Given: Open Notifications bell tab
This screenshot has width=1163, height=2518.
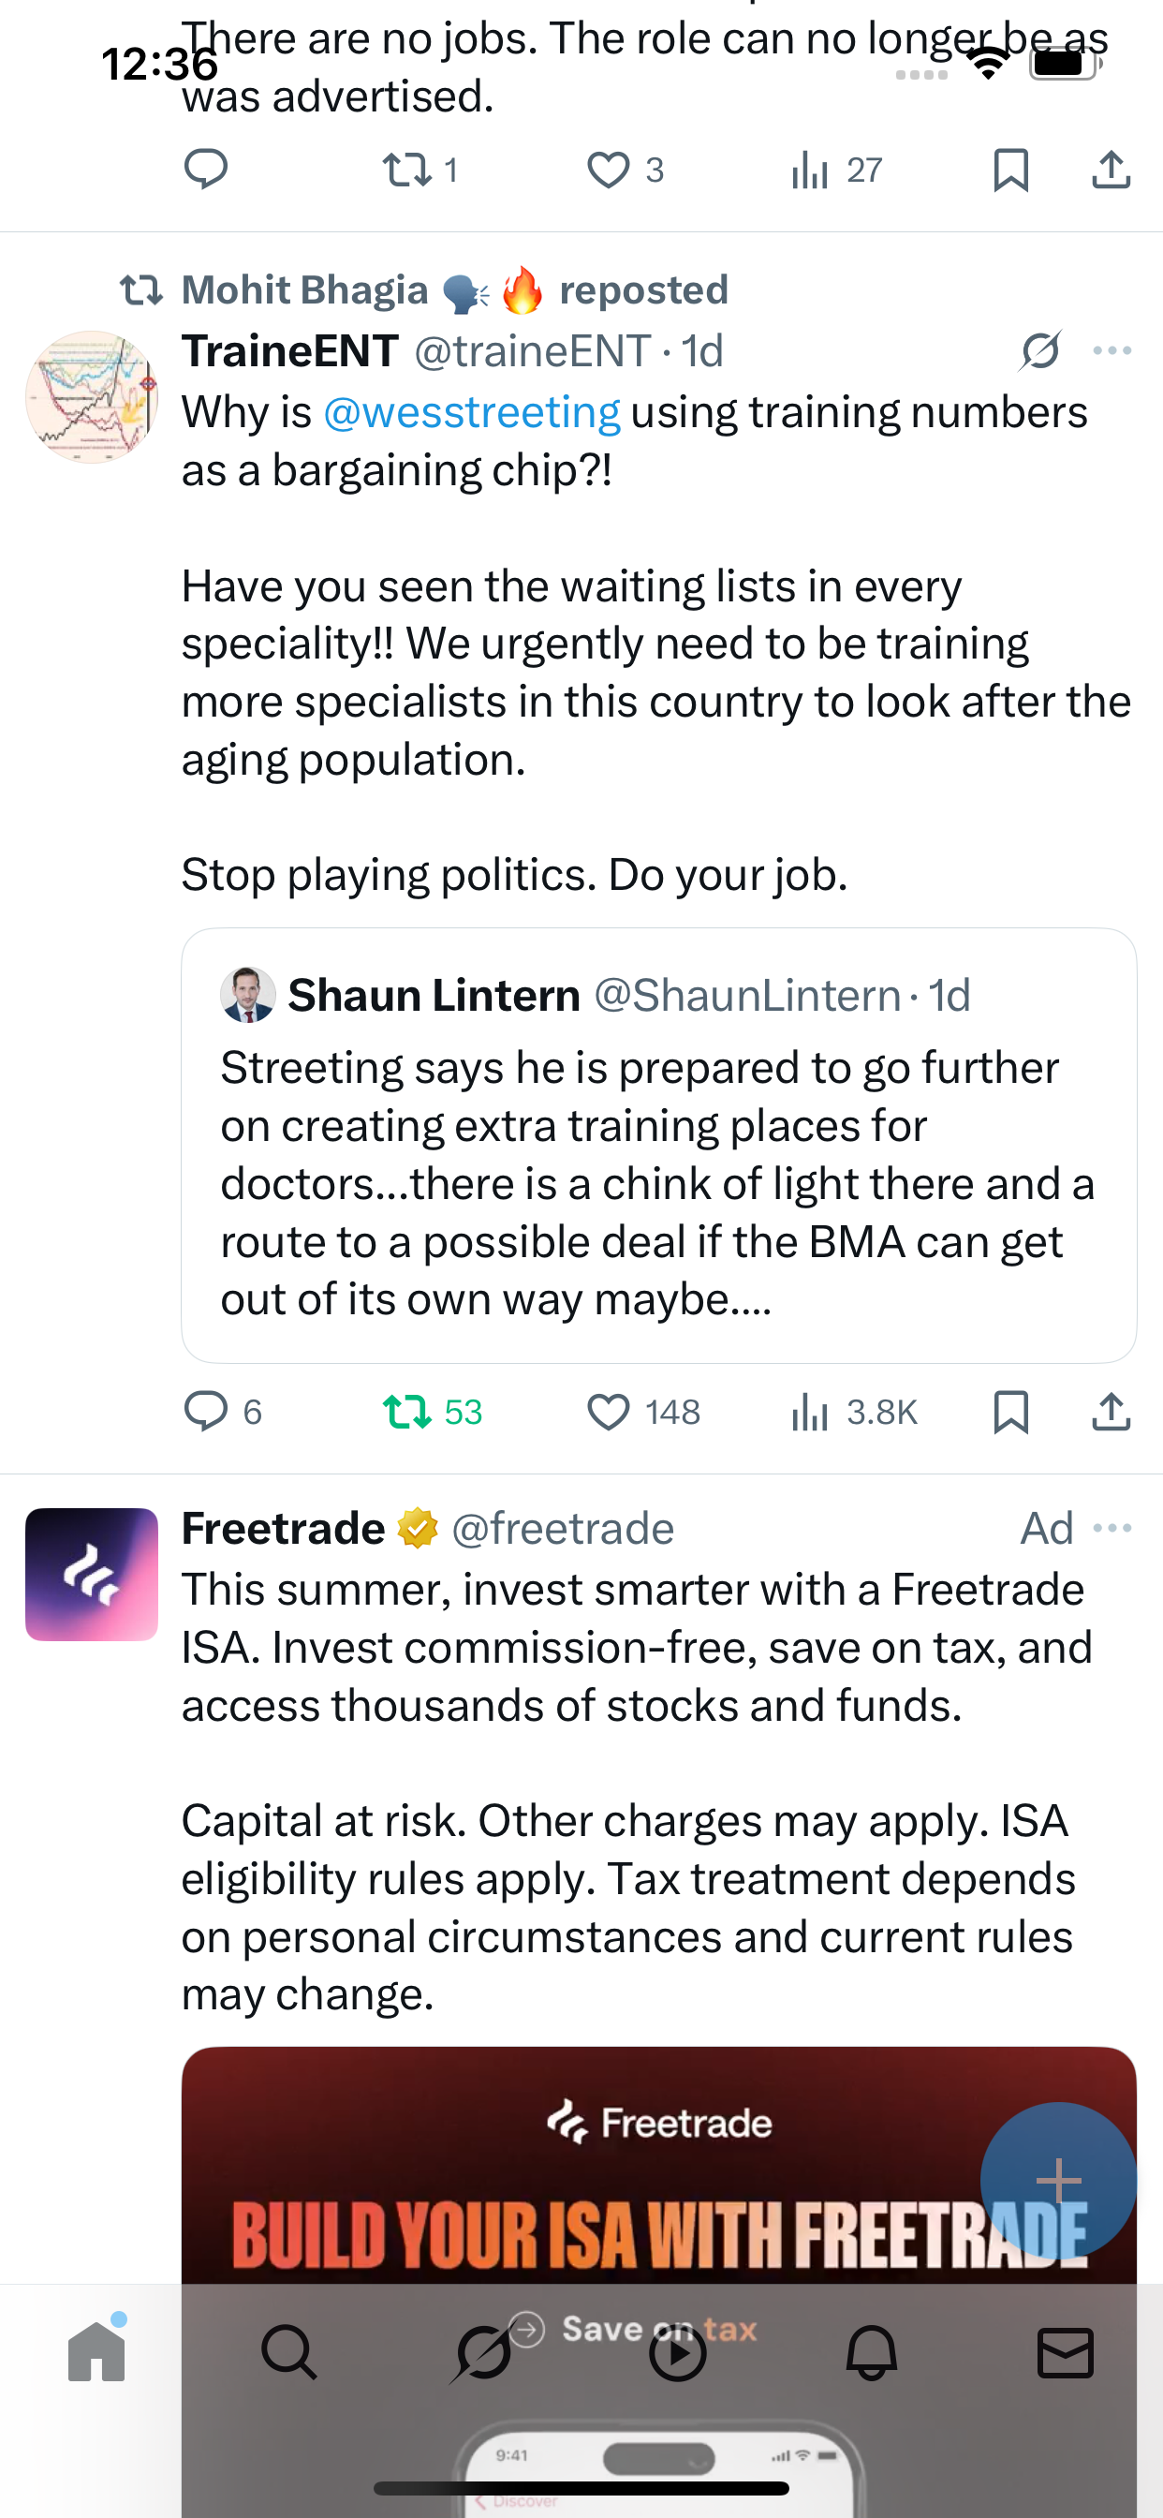Looking at the screenshot, I should (x=871, y=2352).
